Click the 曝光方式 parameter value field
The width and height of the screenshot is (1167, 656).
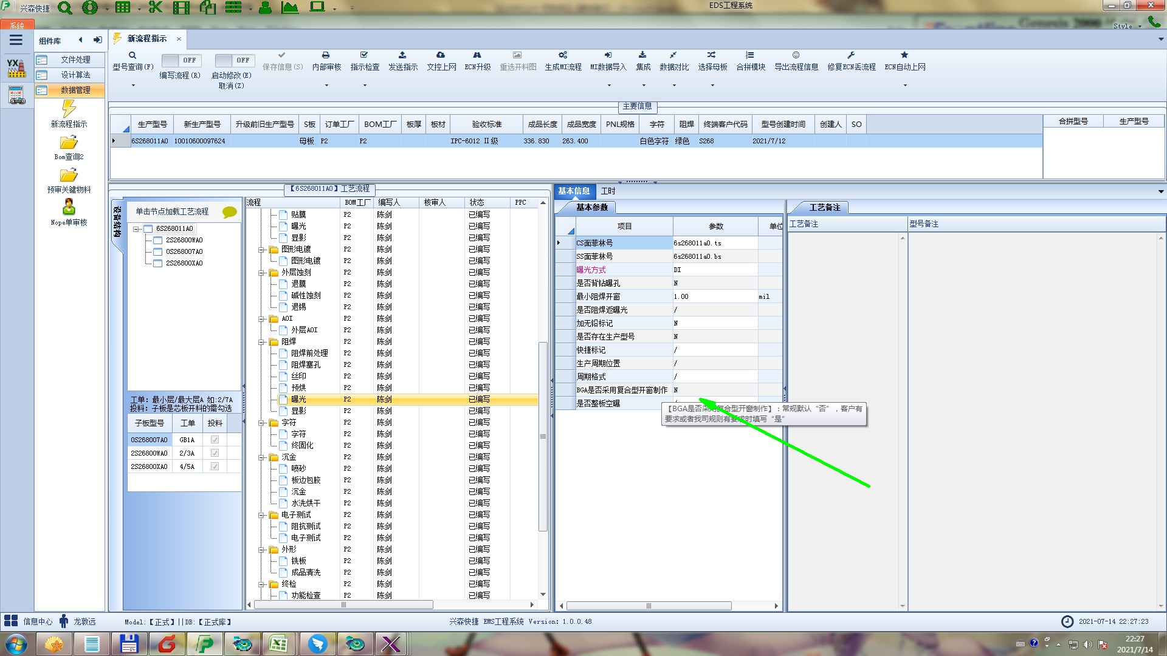(x=715, y=270)
